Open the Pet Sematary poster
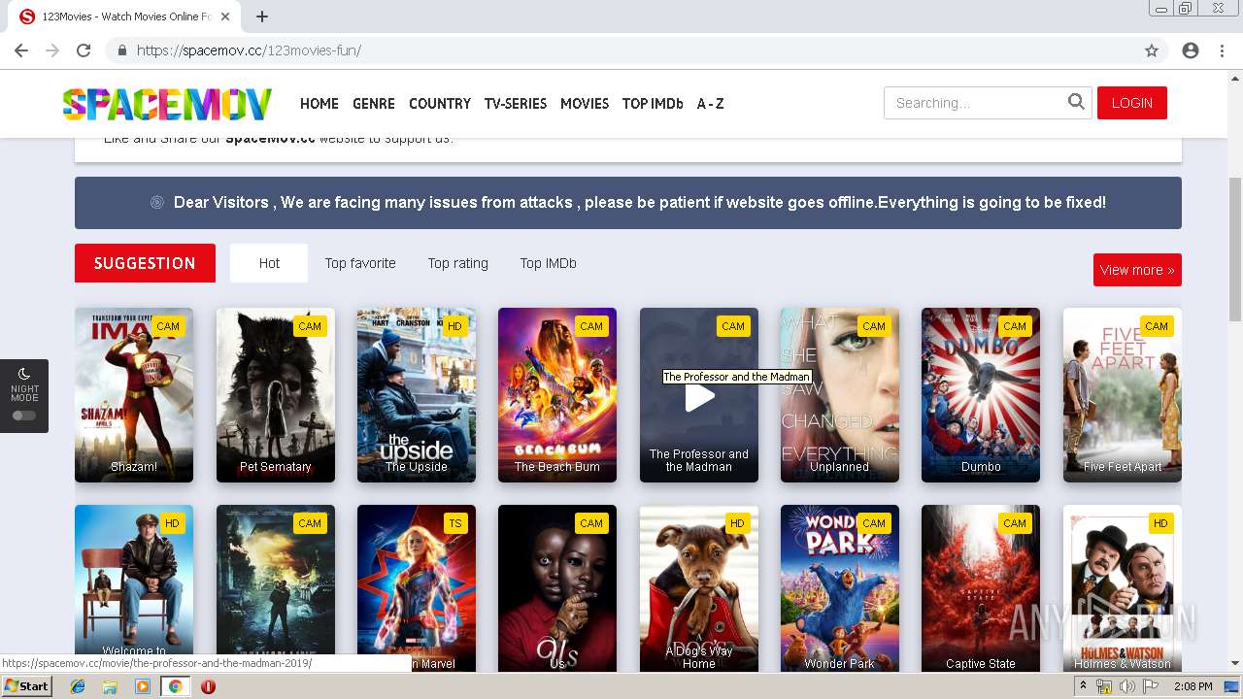This screenshot has width=1243, height=699. pos(276,395)
